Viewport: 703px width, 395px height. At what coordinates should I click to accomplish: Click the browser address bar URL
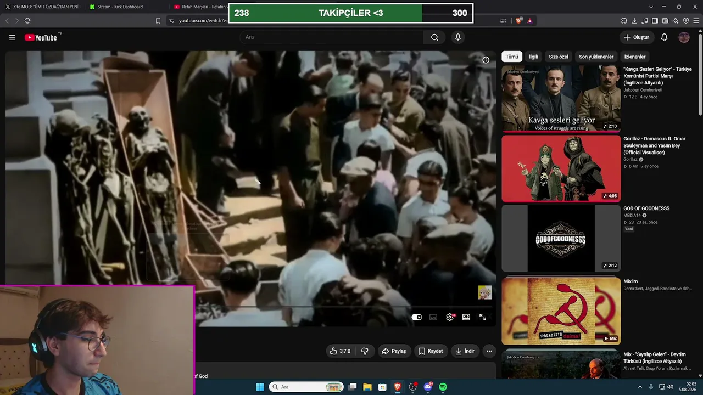pyautogui.click(x=203, y=21)
